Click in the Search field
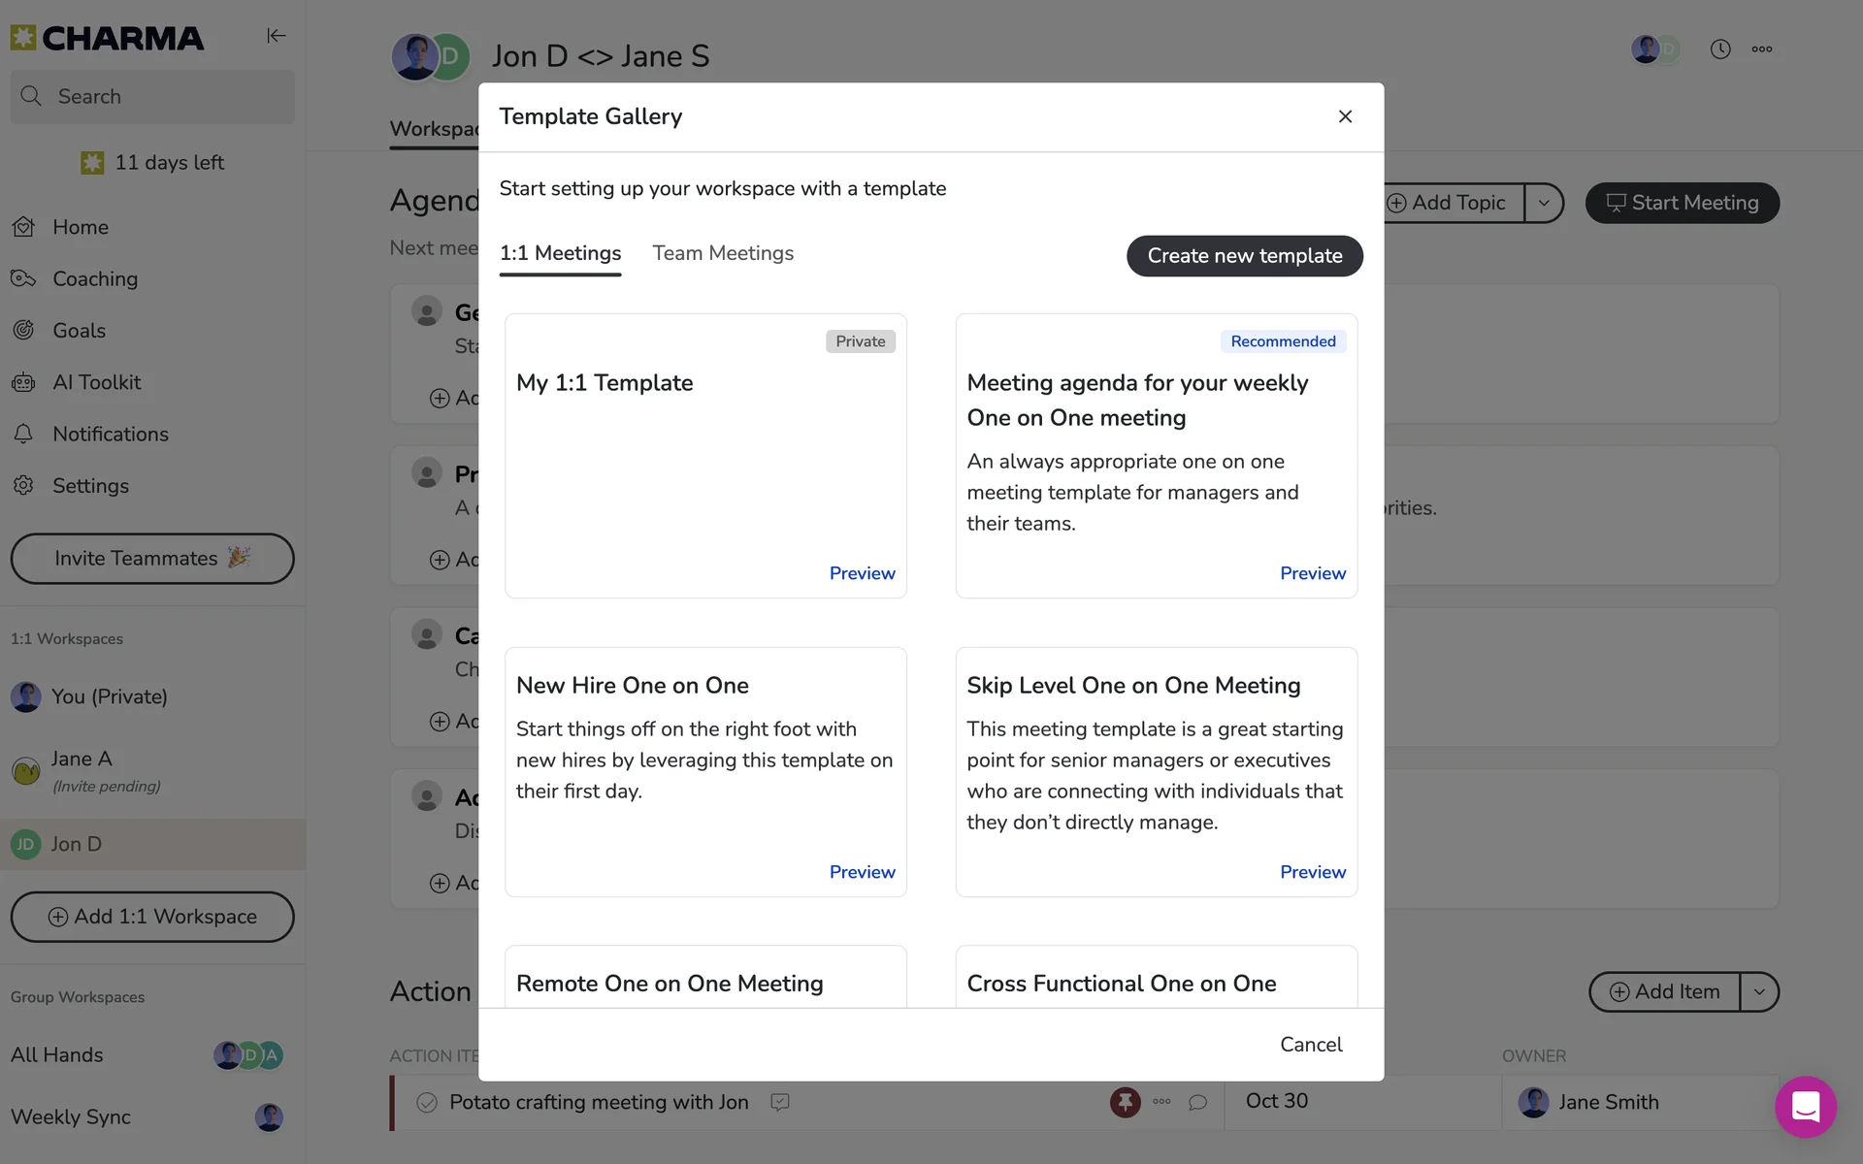Viewport: 1863px width, 1164px height. click(x=165, y=97)
